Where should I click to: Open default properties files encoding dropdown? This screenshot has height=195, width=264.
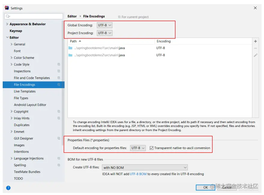point(138,148)
